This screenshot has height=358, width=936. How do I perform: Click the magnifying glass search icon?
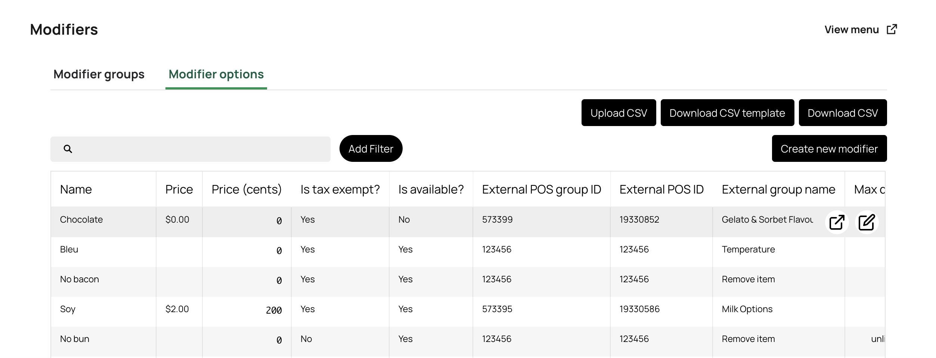68,149
